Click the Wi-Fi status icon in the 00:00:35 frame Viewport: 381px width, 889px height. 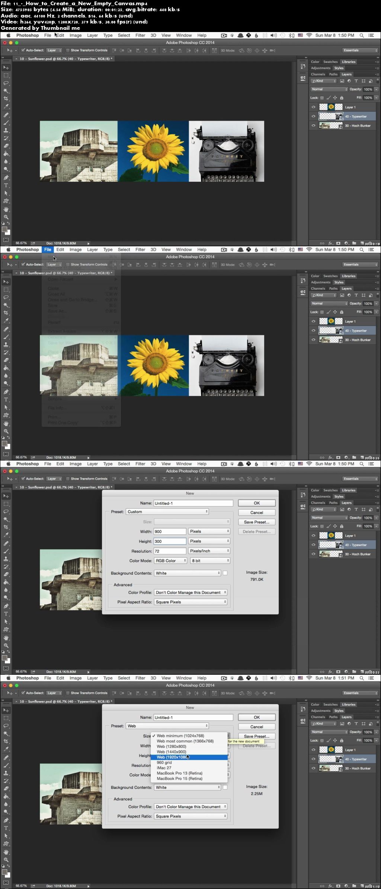click(x=309, y=250)
